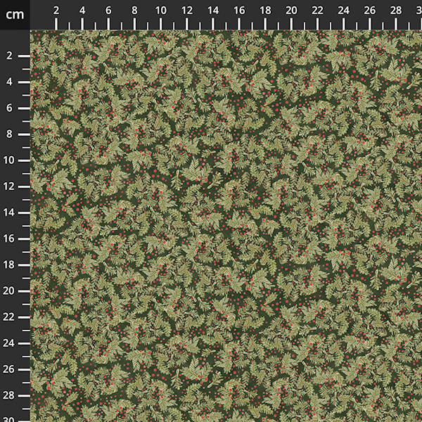Click the "cm" unit label

tap(15, 15)
